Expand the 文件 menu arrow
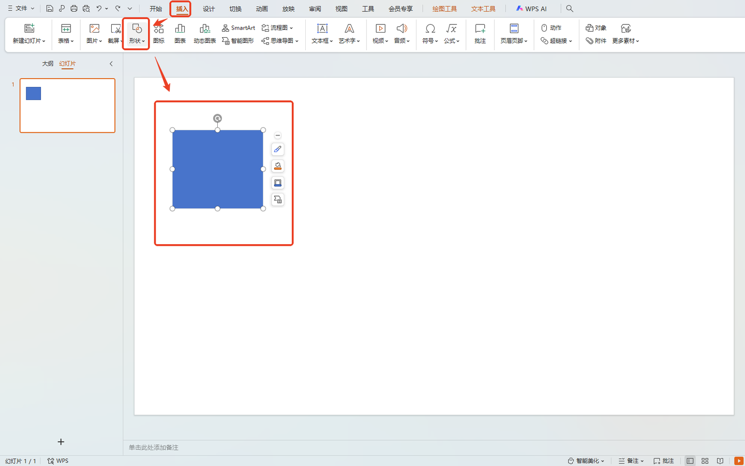Image resolution: width=745 pixels, height=466 pixels. (x=33, y=8)
